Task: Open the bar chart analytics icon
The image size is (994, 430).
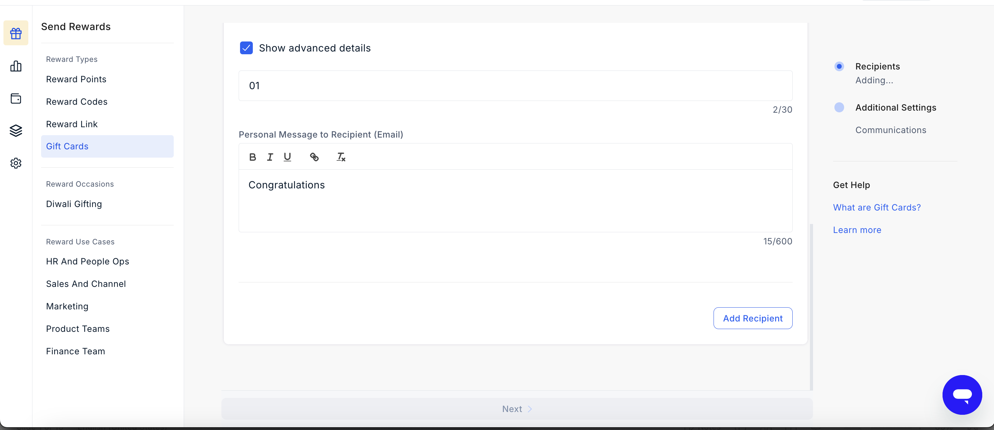Action: [x=16, y=66]
